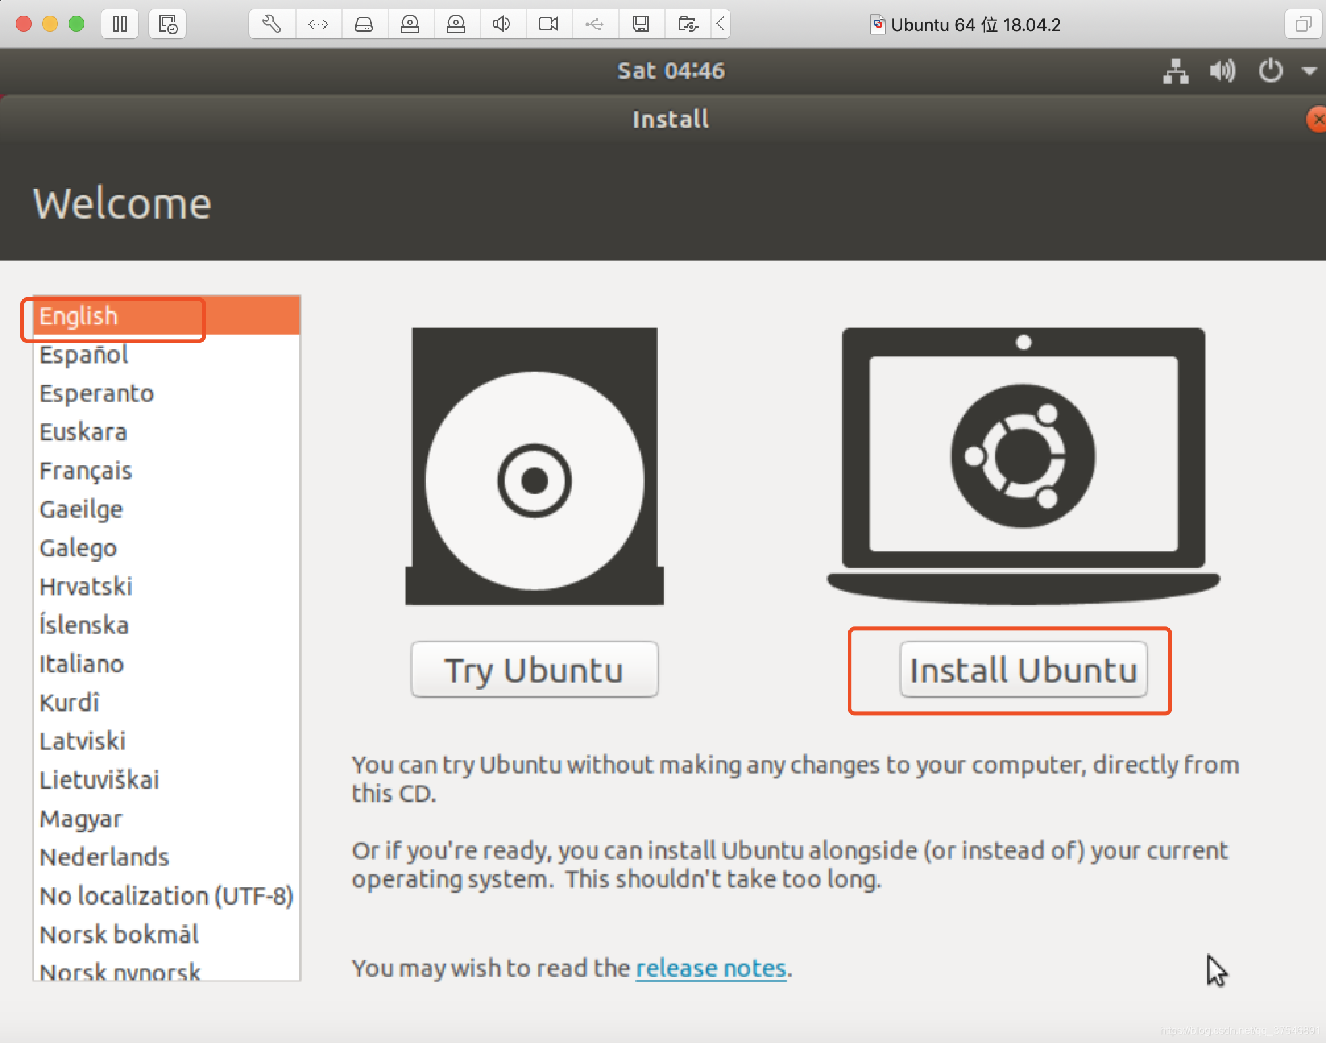Select English language

tap(167, 316)
